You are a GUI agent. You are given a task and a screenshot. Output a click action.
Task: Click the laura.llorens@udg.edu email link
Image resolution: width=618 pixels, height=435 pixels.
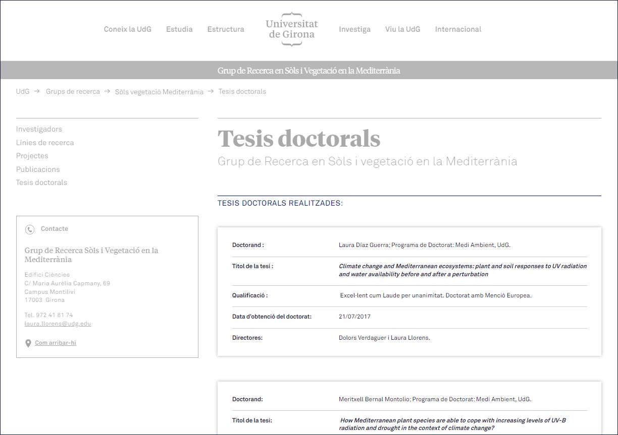58,324
